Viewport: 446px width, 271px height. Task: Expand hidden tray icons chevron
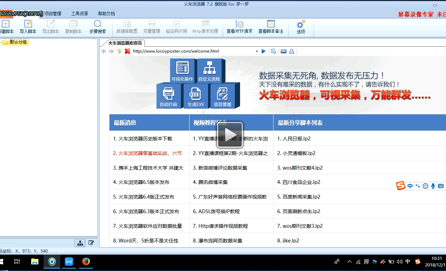349,262
